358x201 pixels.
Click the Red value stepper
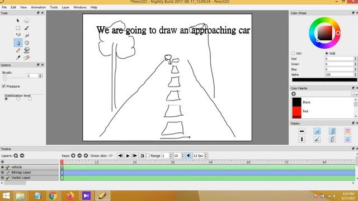[355, 59]
